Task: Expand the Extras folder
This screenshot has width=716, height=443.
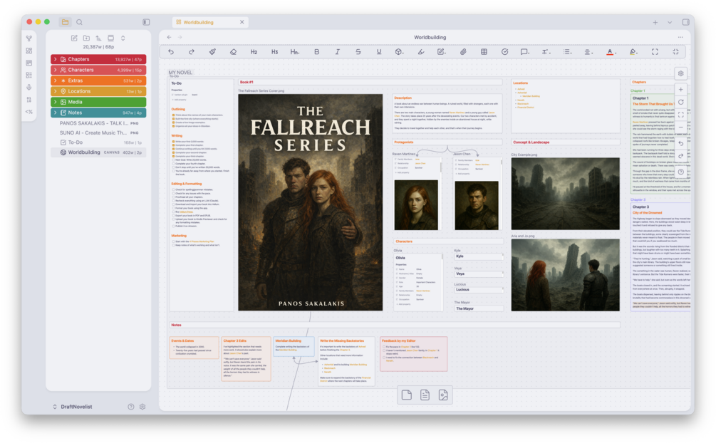Action: coord(98,80)
